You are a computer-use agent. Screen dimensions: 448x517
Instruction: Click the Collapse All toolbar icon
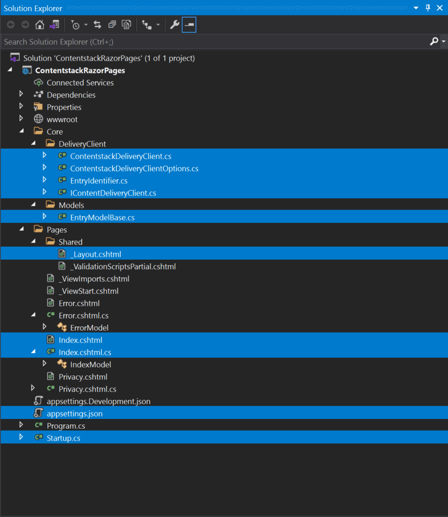coord(112,25)
